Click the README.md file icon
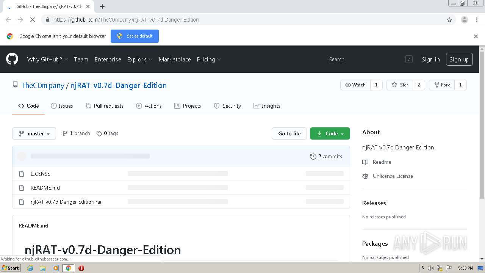 [x=22, y=188]
